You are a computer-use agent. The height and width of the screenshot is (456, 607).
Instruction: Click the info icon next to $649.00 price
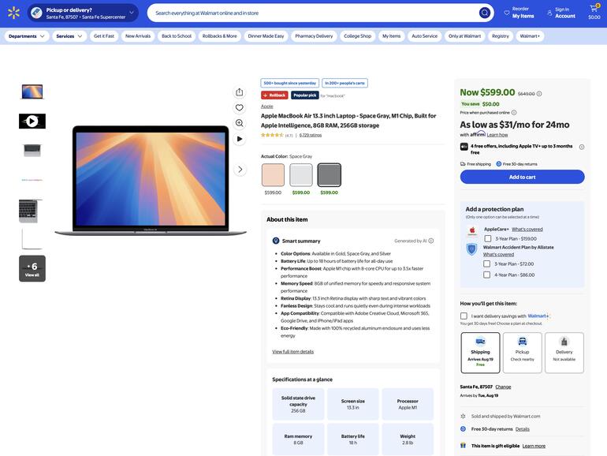click(x=539, y=93)
